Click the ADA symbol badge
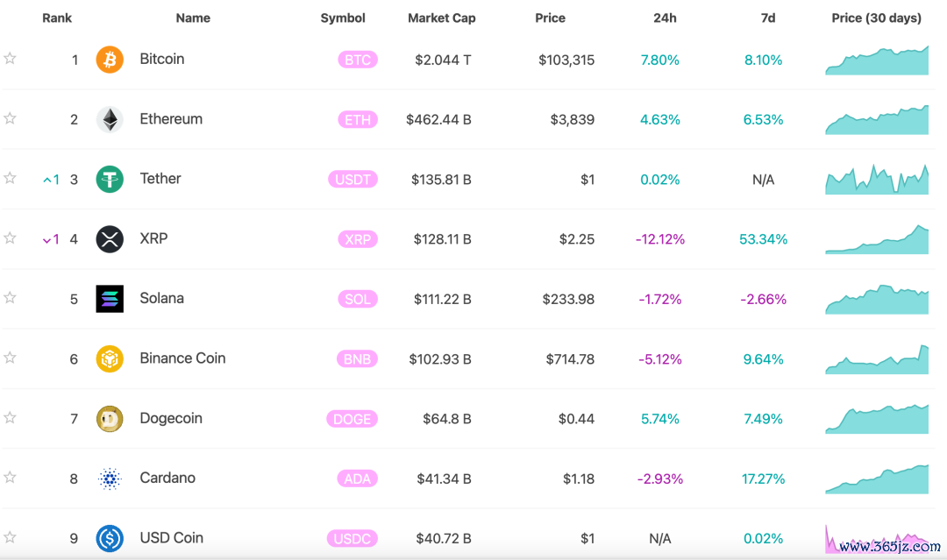The image size is (947, 560). [357, 478]
